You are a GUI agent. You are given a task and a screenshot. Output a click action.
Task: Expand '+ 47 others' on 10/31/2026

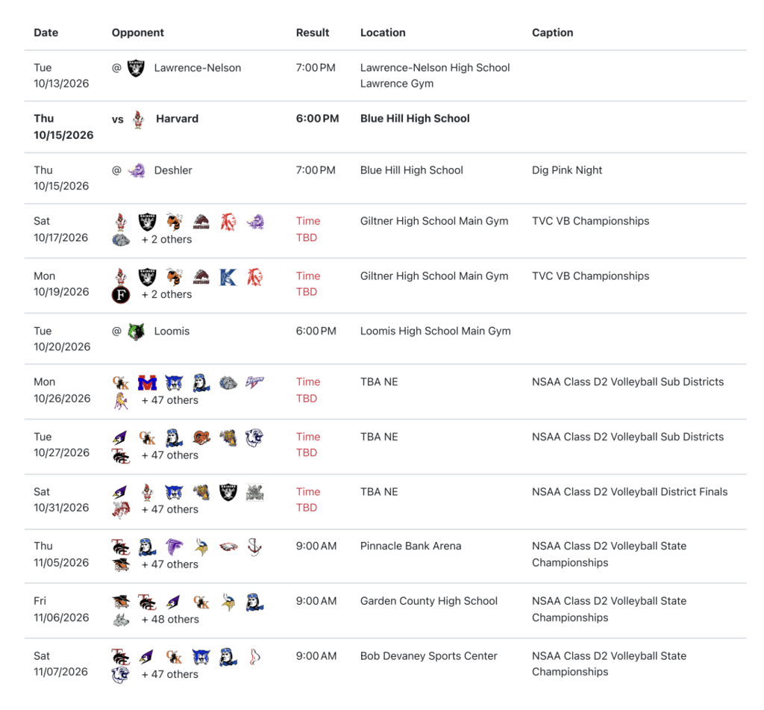click(x=170, y=509)
